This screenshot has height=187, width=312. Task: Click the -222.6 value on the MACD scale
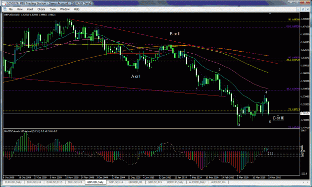pos(304,174)
